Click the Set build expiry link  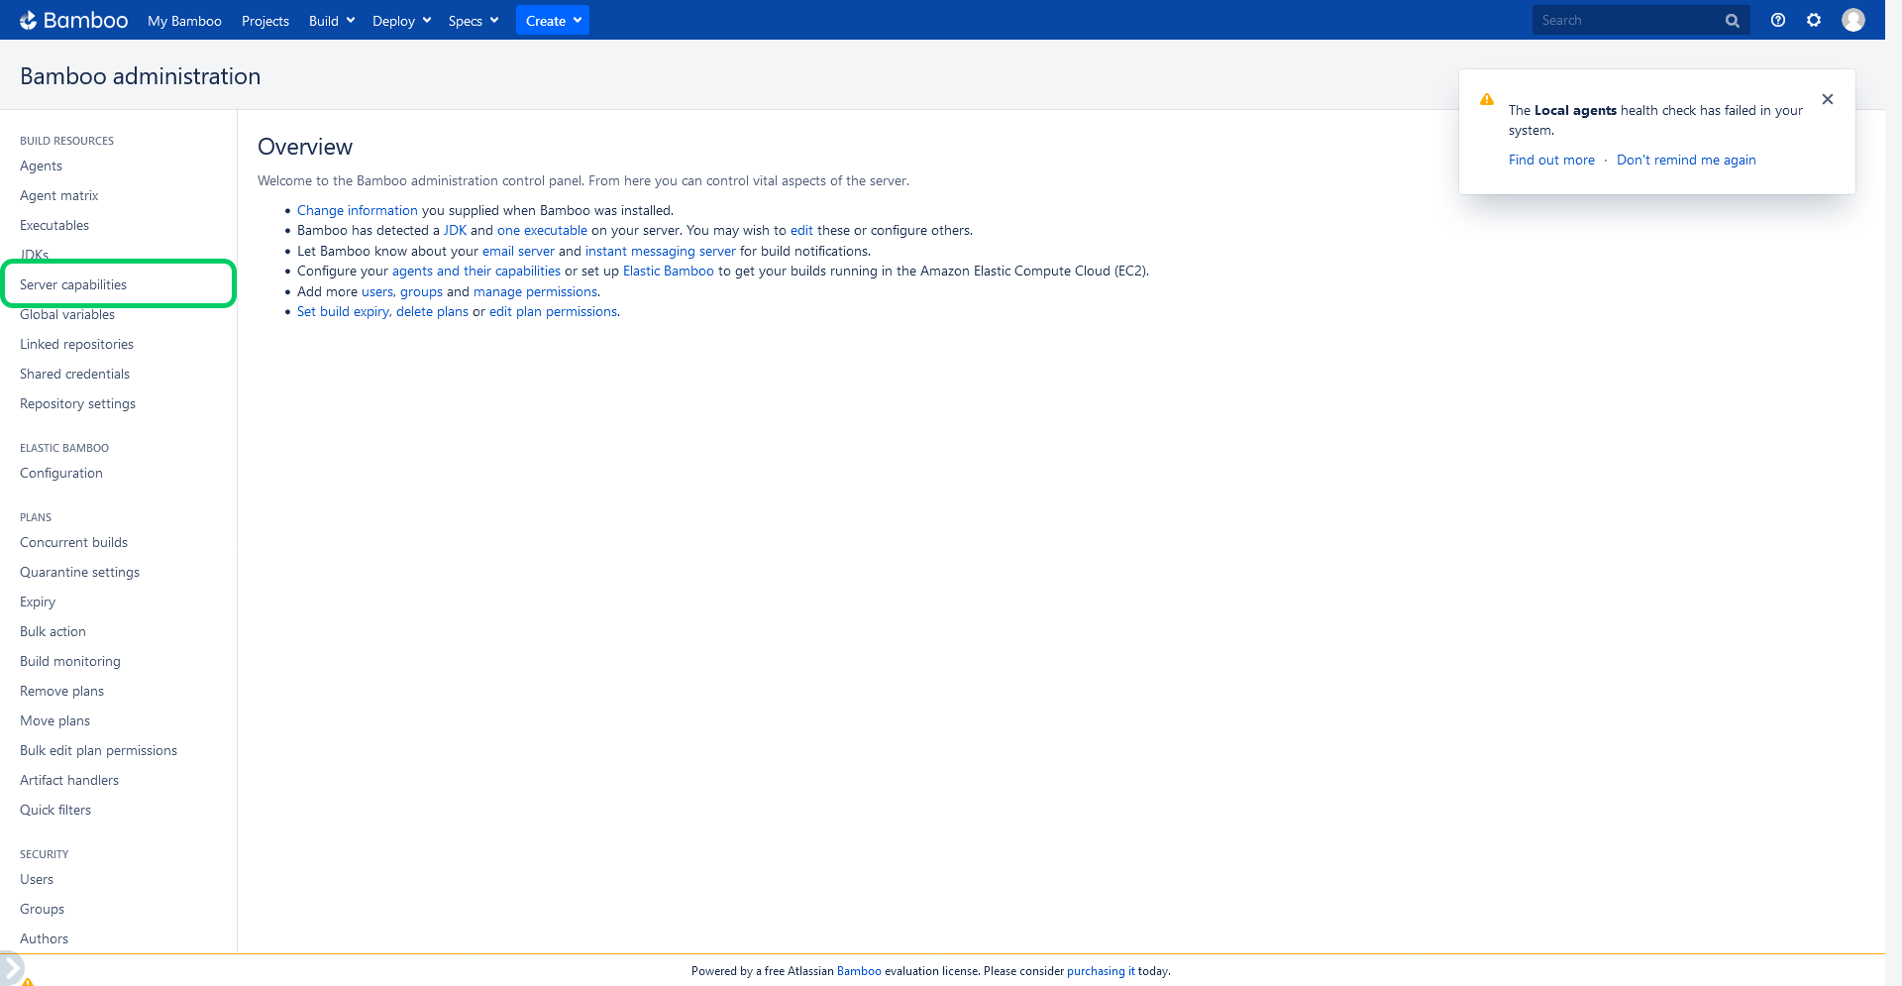pyautogui.click(x=343, y=311)
